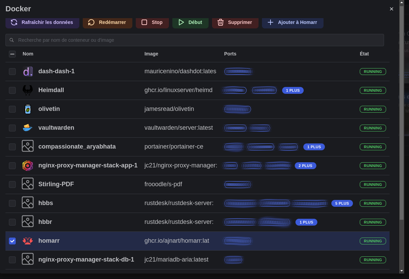Click the nginx-proxy-manager-stack-app-1 icon
409x279 pixels.
tap(28, 166)
